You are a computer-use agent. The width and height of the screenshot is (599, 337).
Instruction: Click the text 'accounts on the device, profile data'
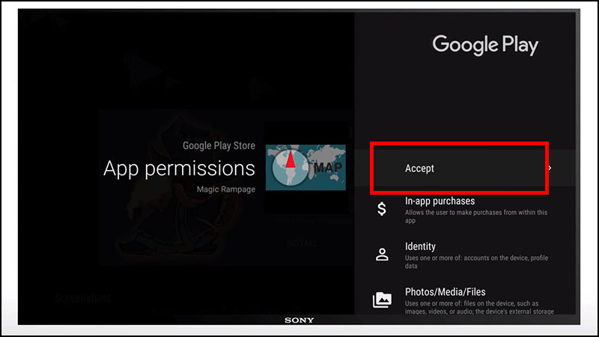click(x=476, y=261)
